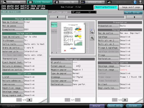The height and width of the screenshot is (108, 144).
Task: Open the MACHINE tab
Action: coord(13,2)
